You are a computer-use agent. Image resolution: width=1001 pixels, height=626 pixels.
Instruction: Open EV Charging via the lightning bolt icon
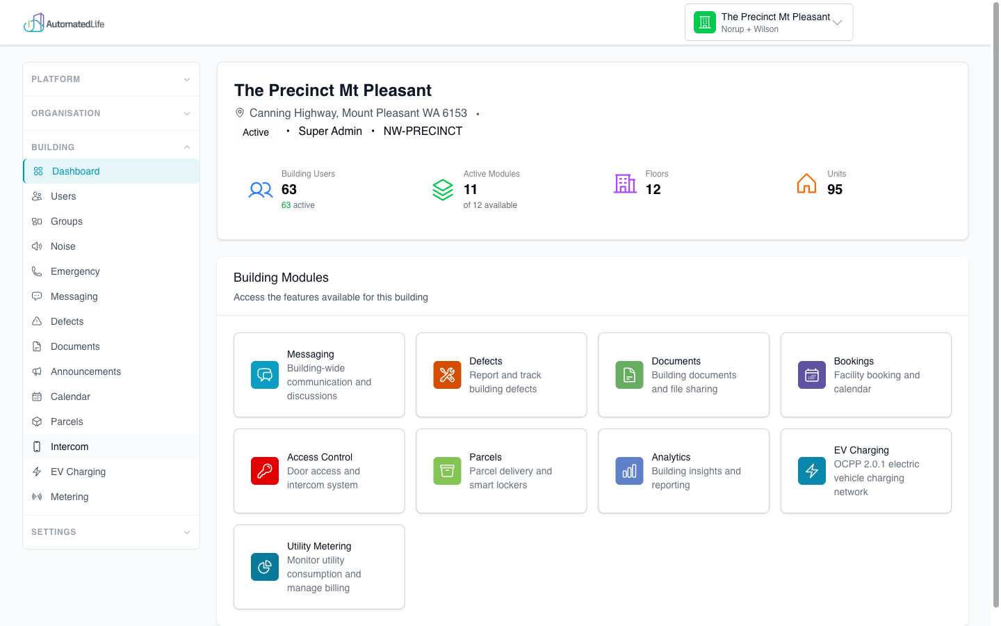[37, 472]
